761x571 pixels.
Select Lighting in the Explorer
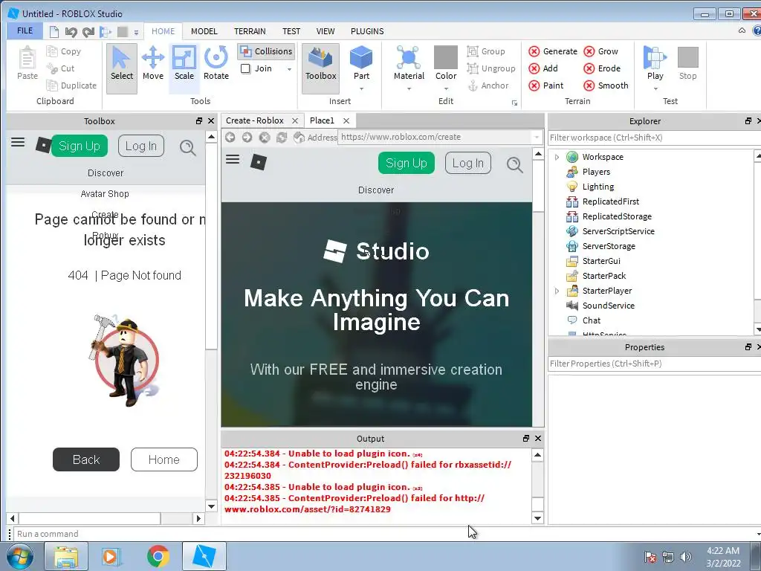pyautogui.click(x=598, y=187)
